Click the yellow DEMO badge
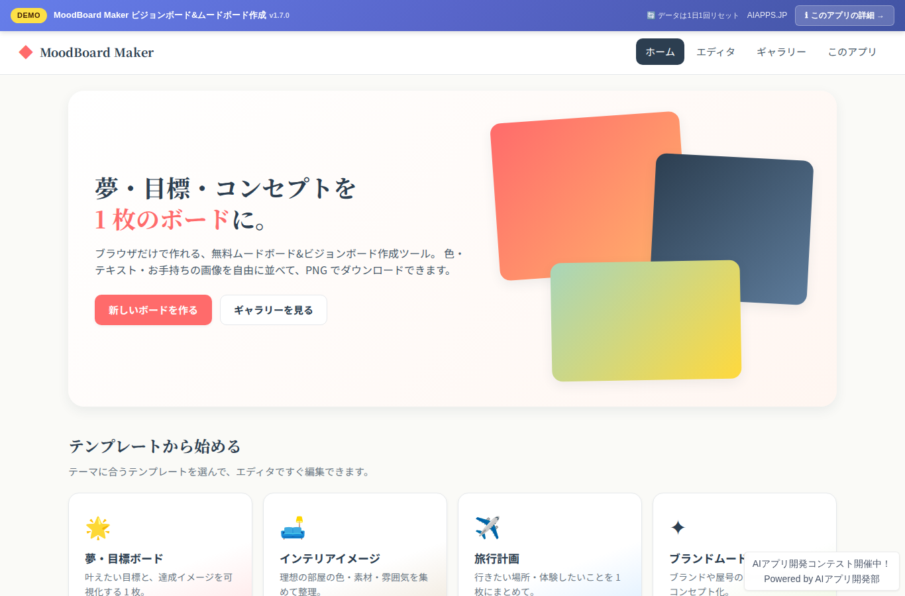The image size is (905, 596). pos(28,15)
